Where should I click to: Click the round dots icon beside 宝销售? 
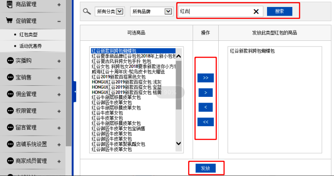[10, 77]
